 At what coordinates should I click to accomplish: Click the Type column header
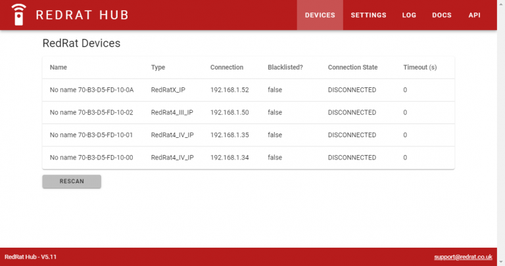[158, 67]
